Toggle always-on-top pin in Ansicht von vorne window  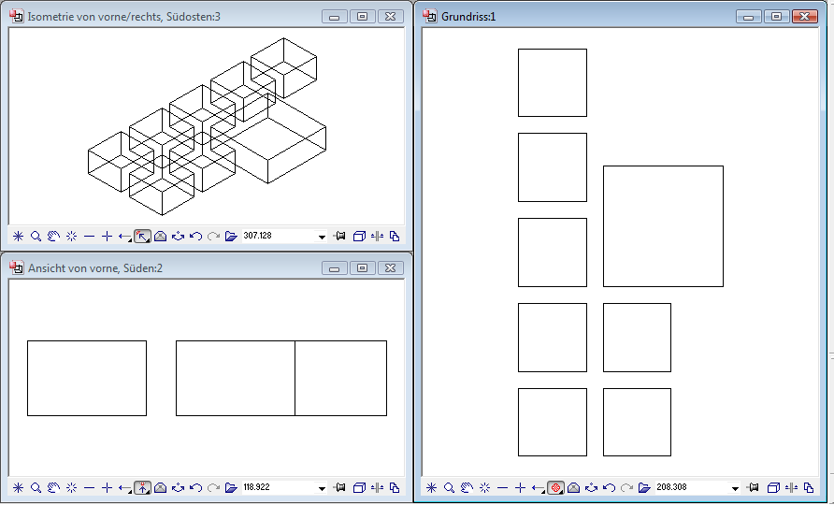340,487
